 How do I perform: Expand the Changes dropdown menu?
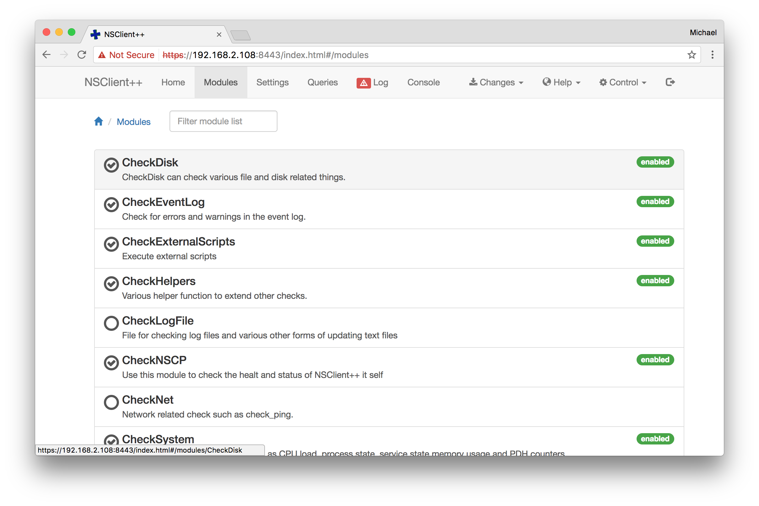(496, 83)
